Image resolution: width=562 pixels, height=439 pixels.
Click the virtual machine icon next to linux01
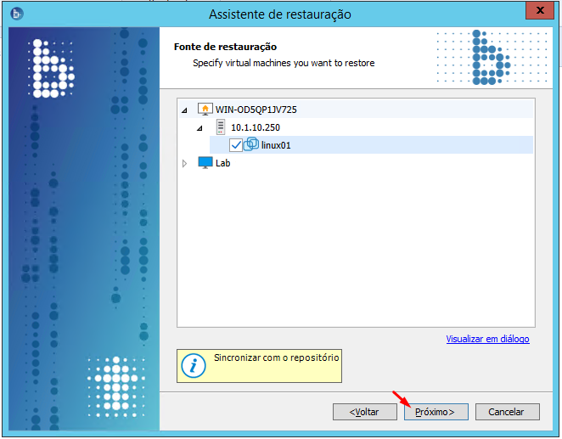pos(251,144)
